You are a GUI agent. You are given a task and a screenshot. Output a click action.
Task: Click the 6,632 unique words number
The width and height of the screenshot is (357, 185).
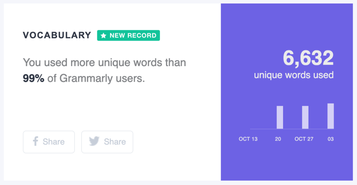coord(308,58)
